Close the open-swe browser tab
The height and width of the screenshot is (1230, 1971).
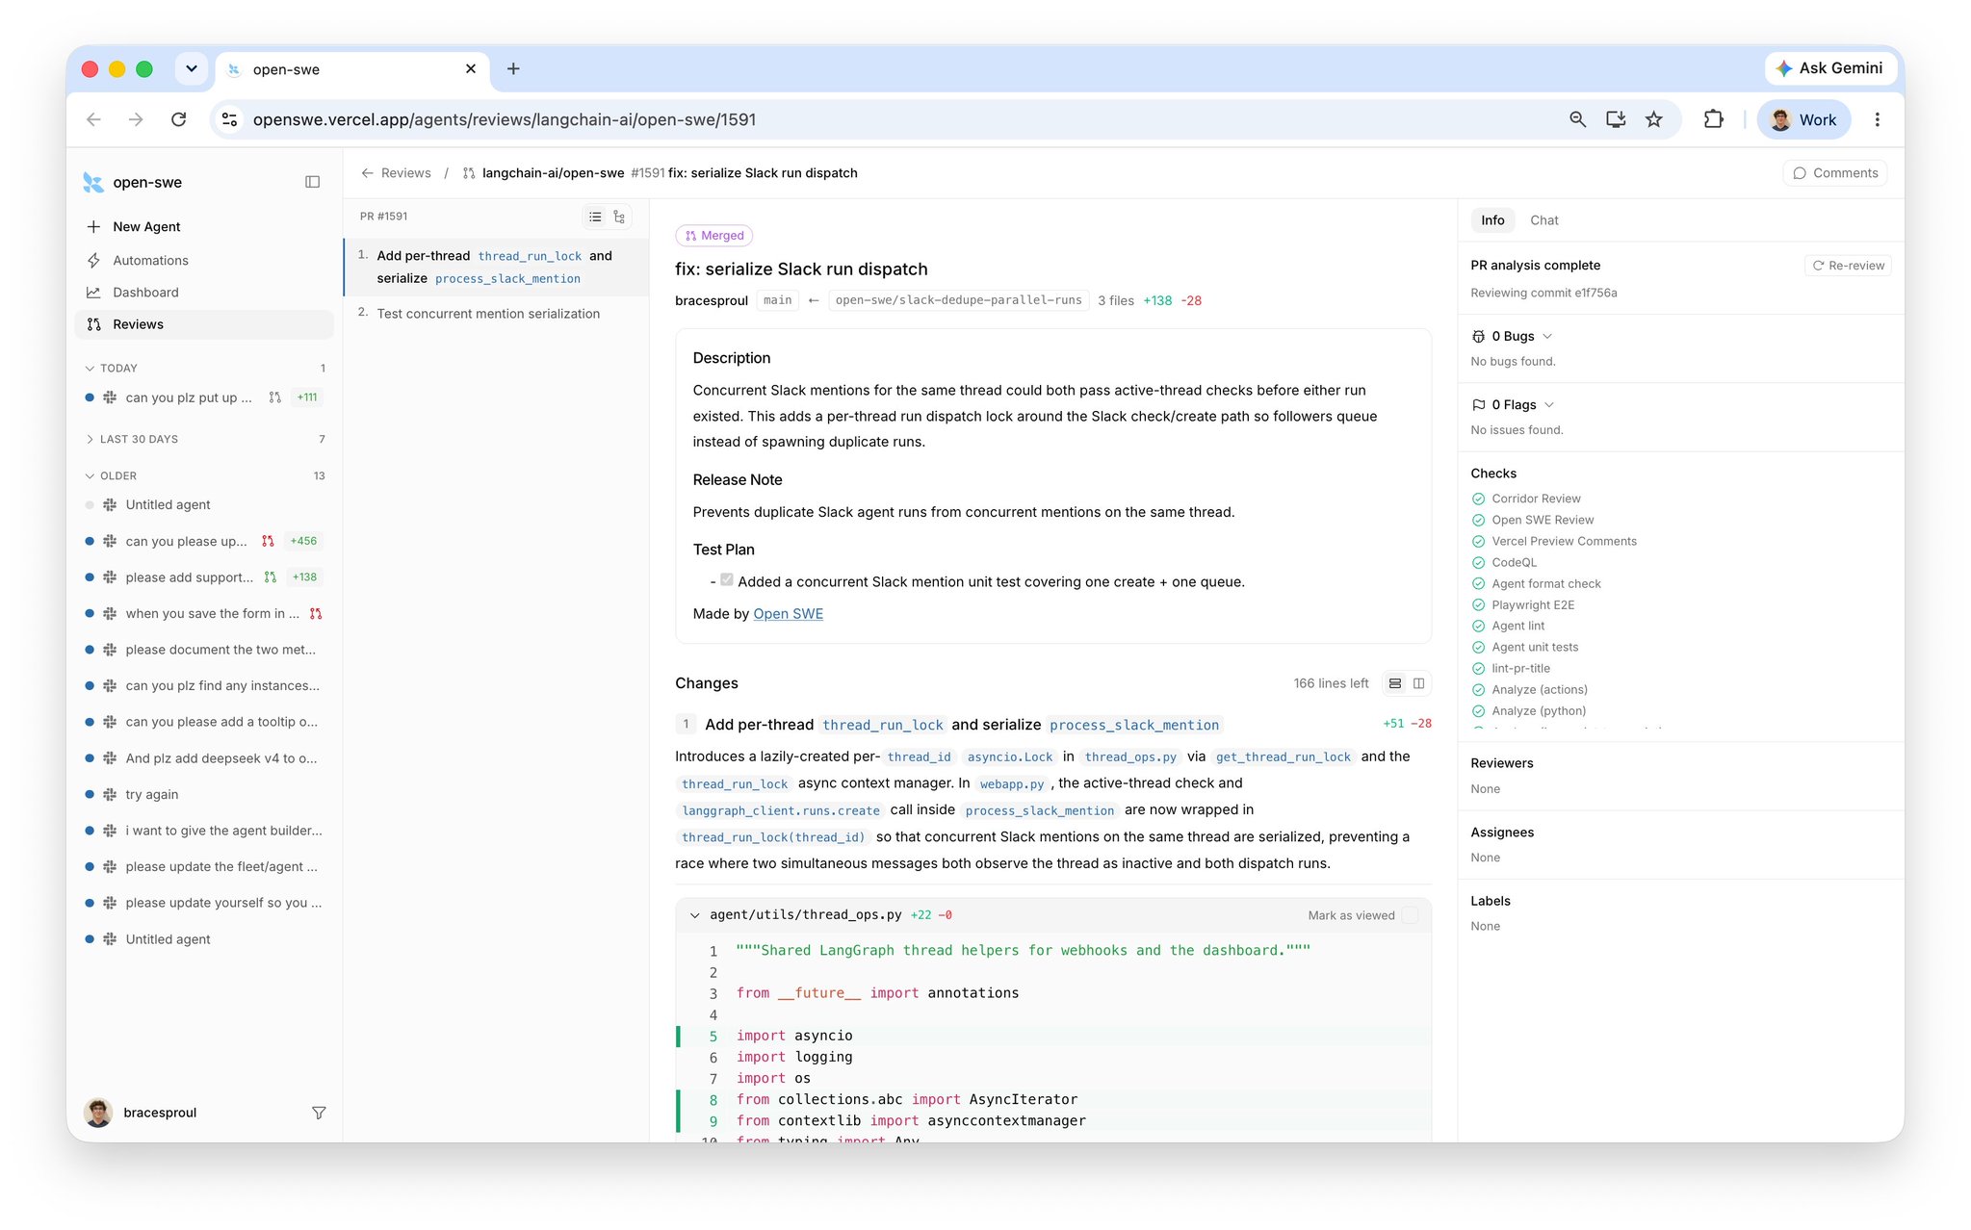(x=471, y=68)
